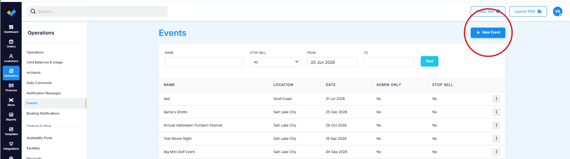Viewport: 570px width, 159px height.
Task: Select the Finances sidebar icon
Action: point(11,87)
